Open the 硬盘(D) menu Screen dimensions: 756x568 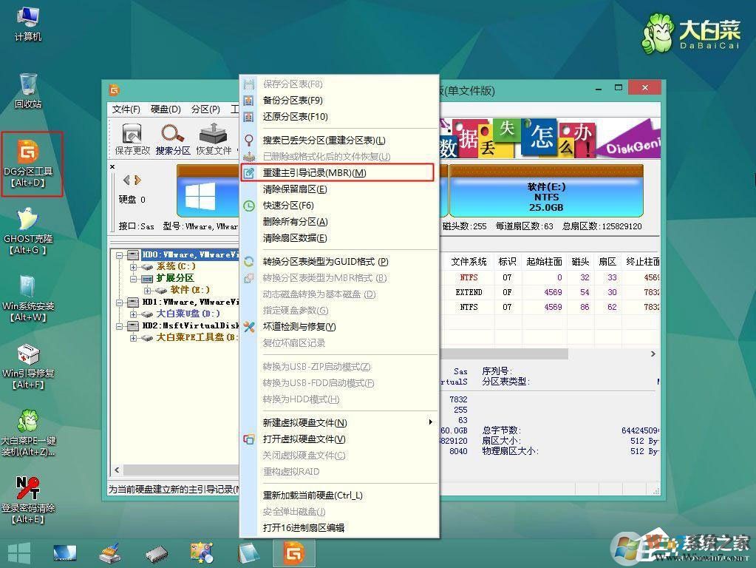point(166,109)
